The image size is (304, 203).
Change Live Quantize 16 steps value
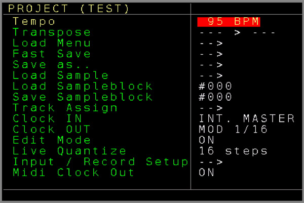[x=233, y=151]
